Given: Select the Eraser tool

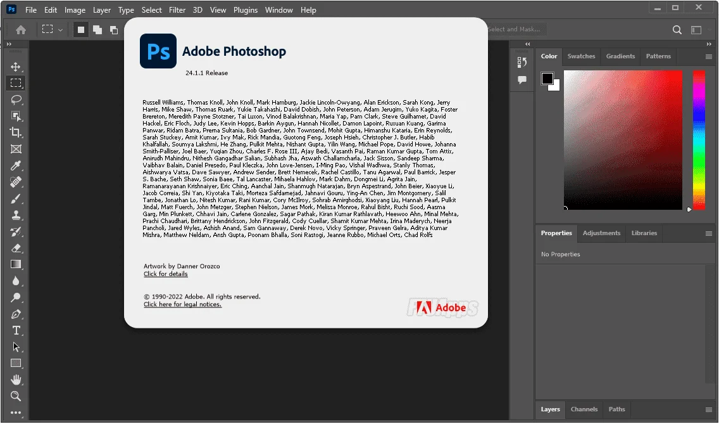Looking at the screenshot, I should [x=16, y=248].
